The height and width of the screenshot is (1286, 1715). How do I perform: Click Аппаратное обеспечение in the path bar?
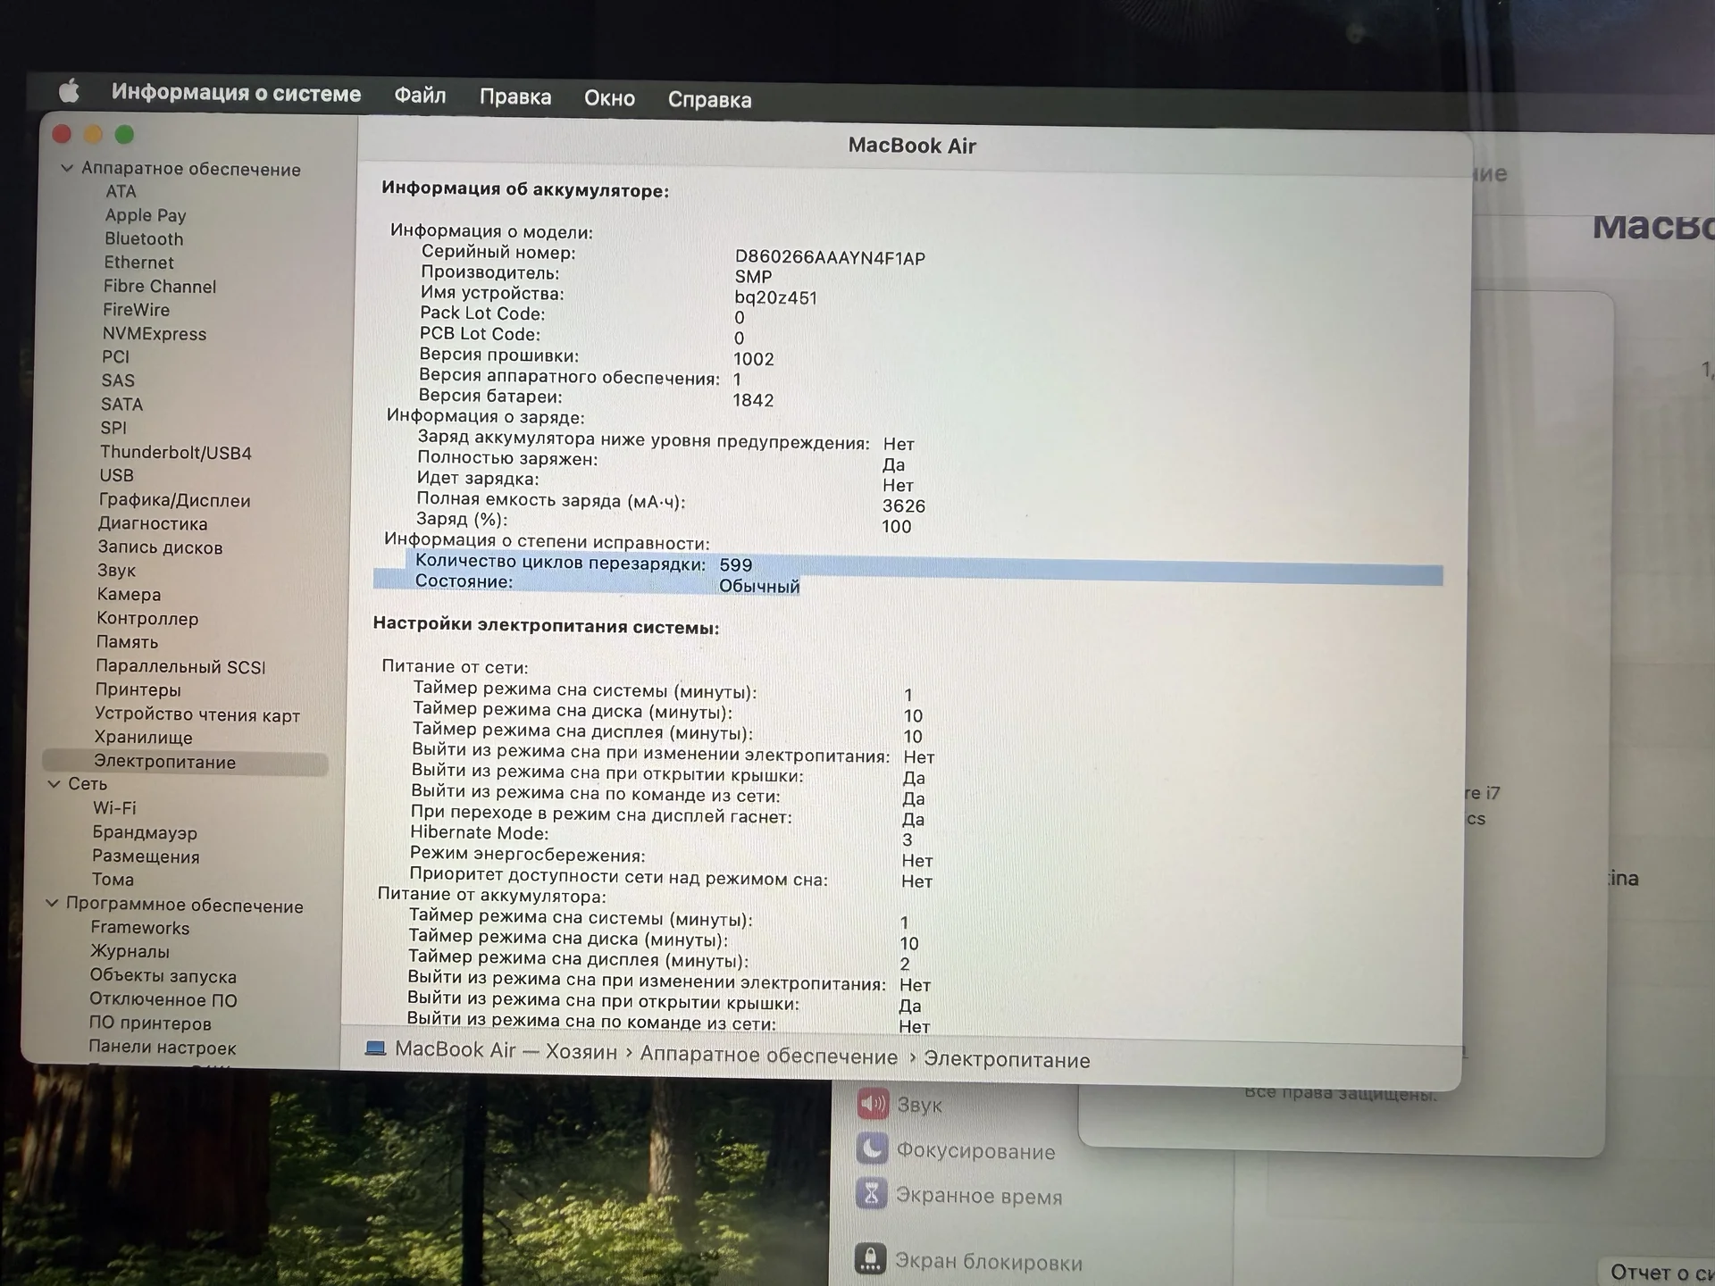[x=768, y=1056]
